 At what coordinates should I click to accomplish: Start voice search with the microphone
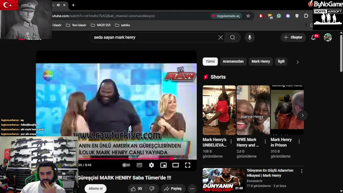[249, 38]
